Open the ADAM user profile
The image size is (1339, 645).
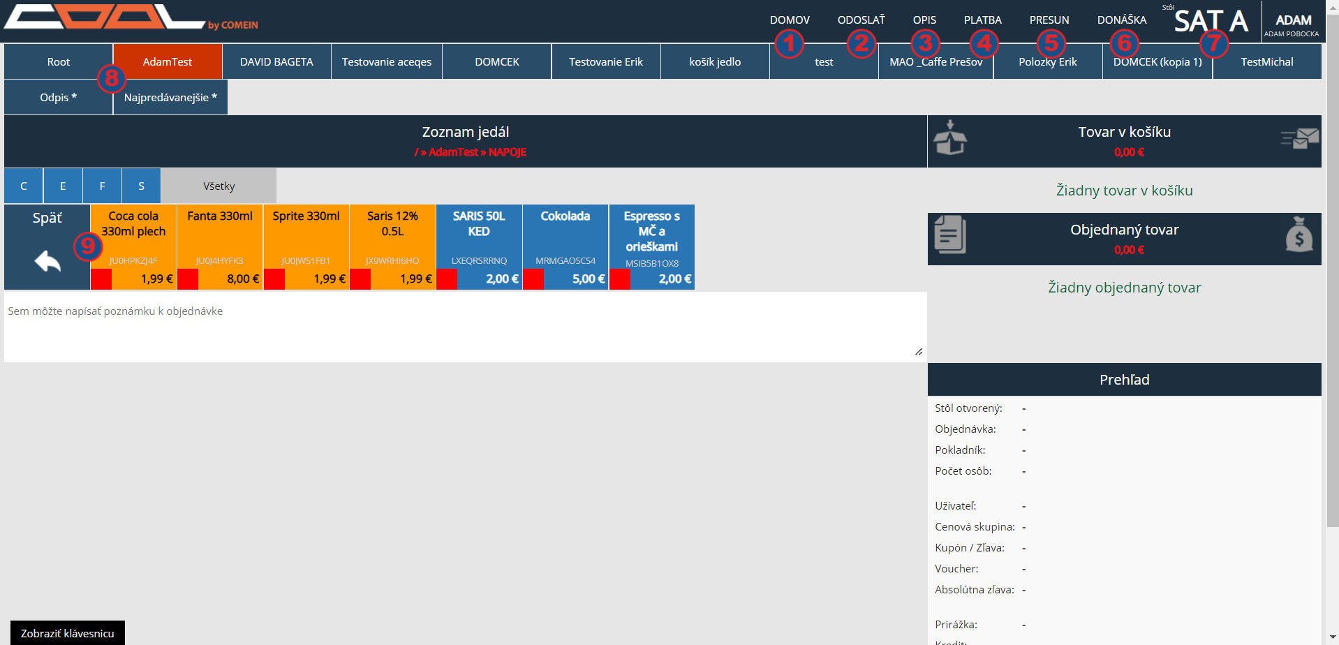pos(1292,24)
